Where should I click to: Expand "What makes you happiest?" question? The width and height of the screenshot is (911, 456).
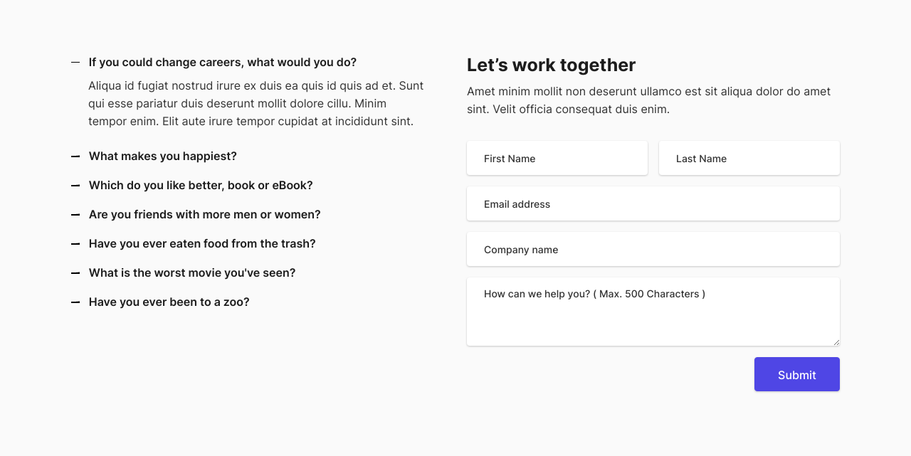[x=163, y=157]
